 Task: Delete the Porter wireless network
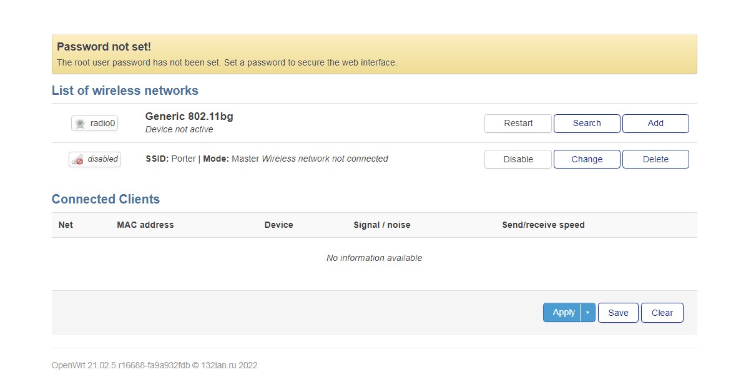pos(655,159)
